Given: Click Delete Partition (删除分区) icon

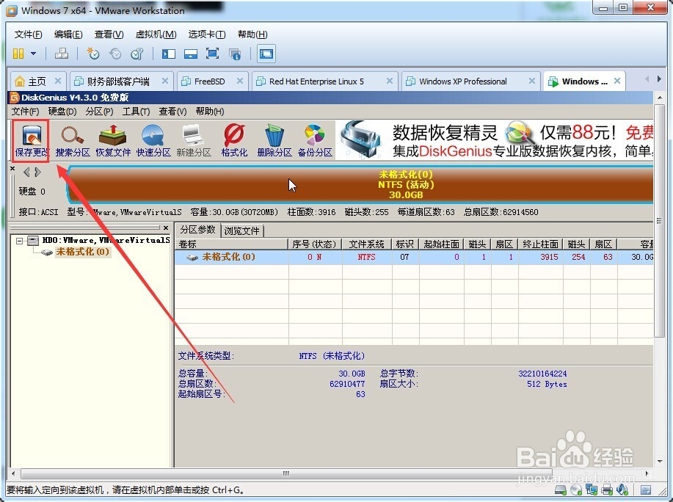Looking at the screenshot, I should point(274,141).
